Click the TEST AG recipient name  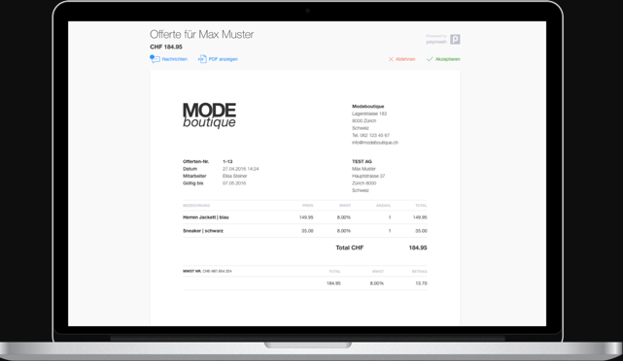tap(362, 161)
